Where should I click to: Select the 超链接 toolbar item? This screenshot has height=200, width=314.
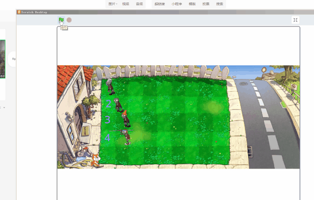(x=160, y=4)
